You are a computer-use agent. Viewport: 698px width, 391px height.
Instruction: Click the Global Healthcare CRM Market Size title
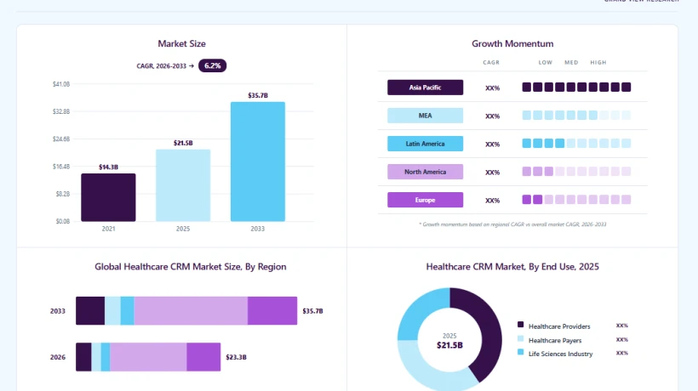191,267
